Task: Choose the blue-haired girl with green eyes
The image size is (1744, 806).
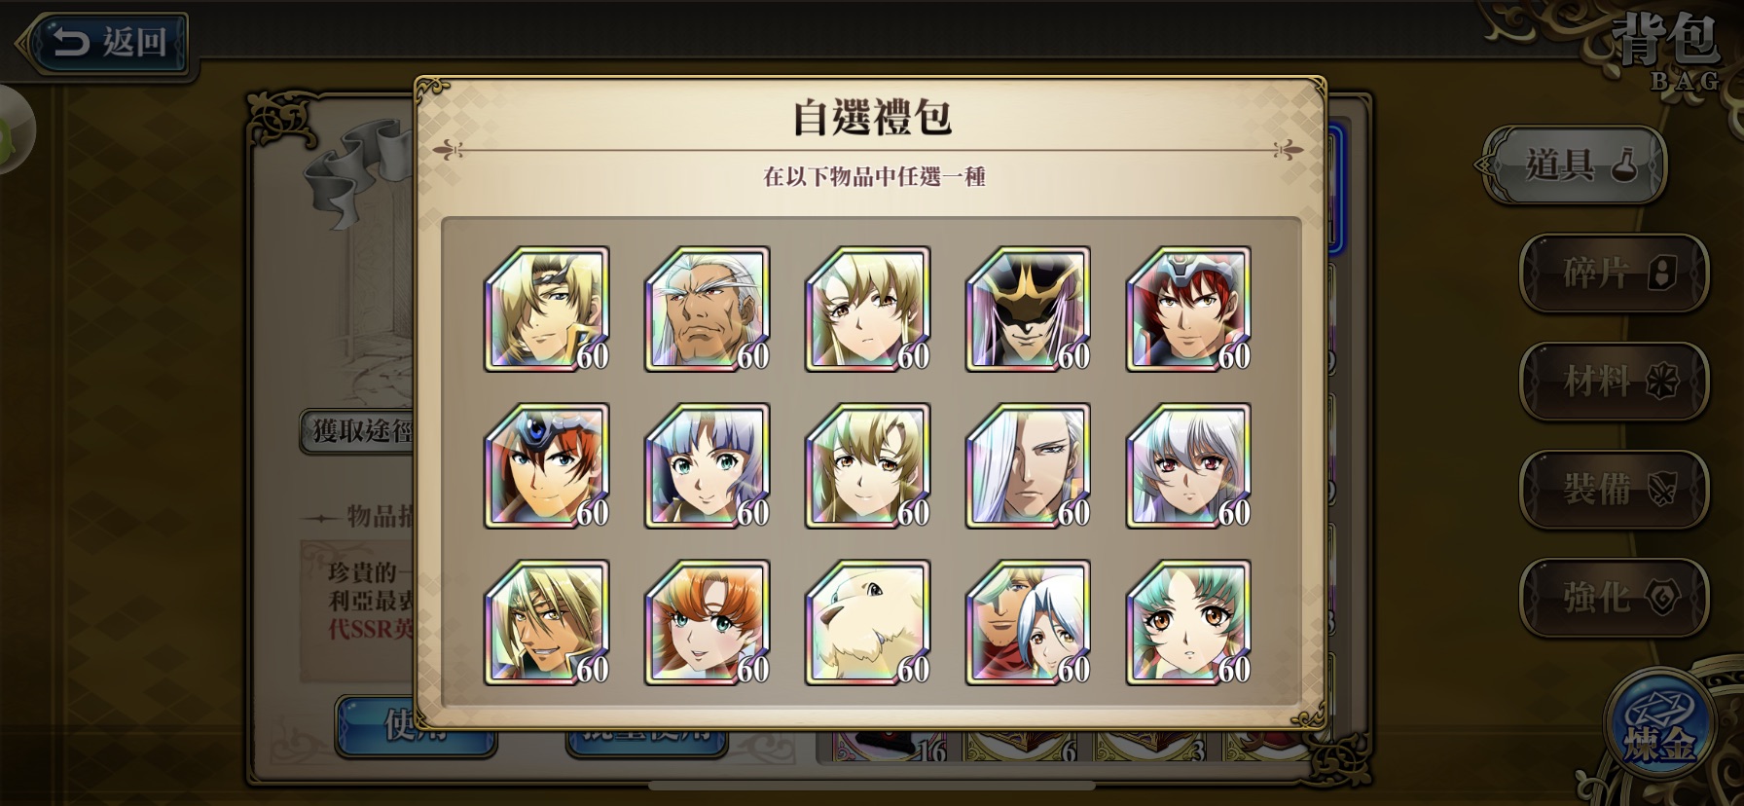Action: point(708,465)
